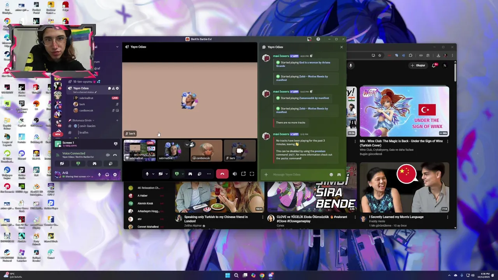Select sabrinaBrat in voice channel list
The height and width of the screenshot is (280, 498).
pos(96,98)
